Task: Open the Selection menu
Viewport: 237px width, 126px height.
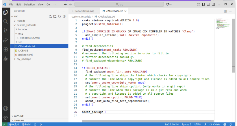Action: coord(29,5)
